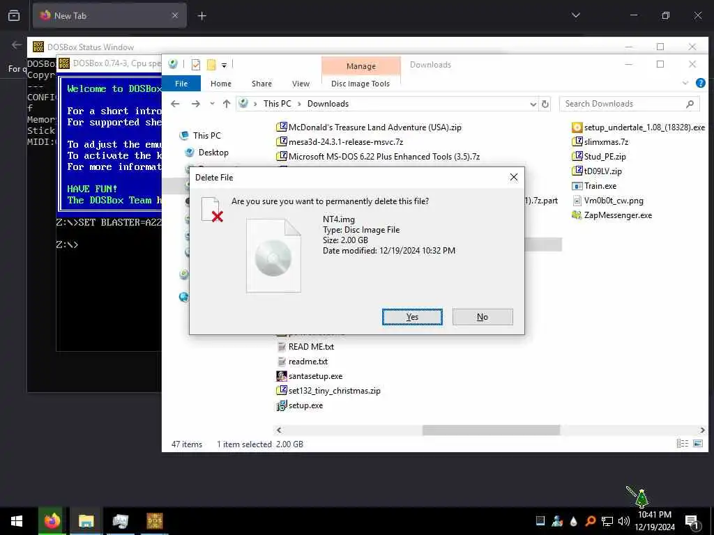Expand the ribbon with the chevron
This screenshot has width=714, height=535.
click(x=685, y=84)
